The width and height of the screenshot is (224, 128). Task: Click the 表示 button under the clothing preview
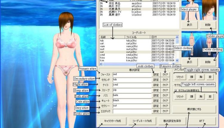tap(189, 62)
